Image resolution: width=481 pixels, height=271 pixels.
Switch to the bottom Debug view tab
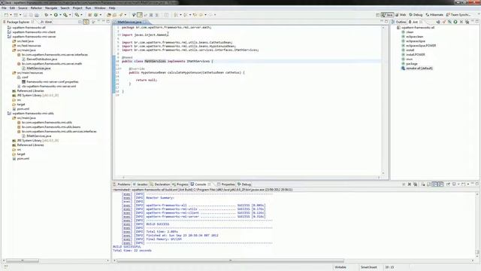[244, 184]
